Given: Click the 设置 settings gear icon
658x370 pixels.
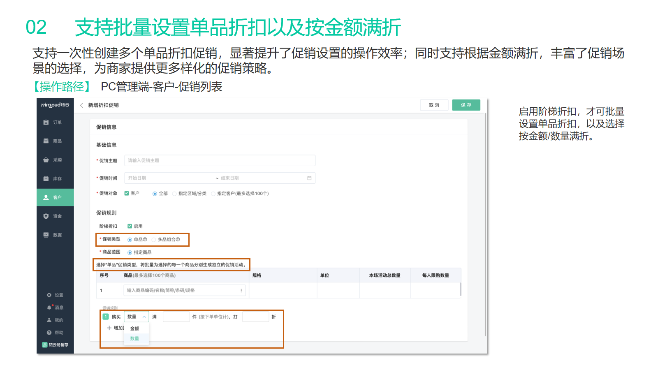Looking at the screenshot, I should 49,295.
